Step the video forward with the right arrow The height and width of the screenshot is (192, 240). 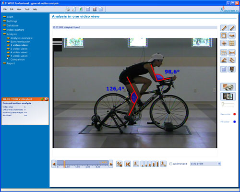pos(111,164)
